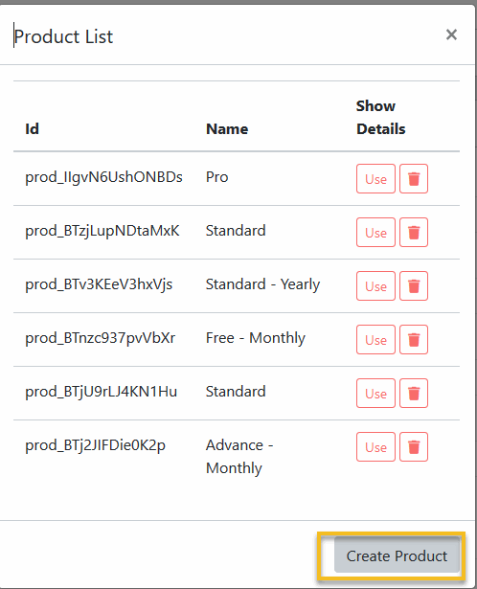The height and width of the screenshot is (589, 477).
Task: Use the Pro product
Action: [x=375, y=178]
